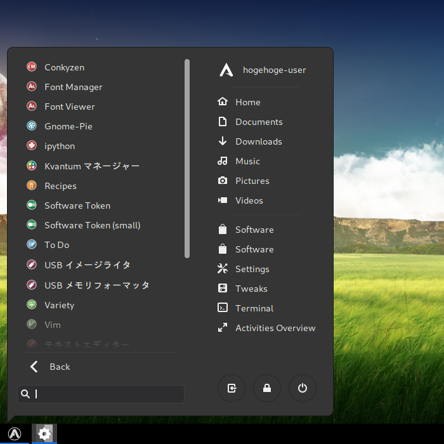Click the Activities Overview arrows icon
This screenshot has height=444, width=444.
(223, 327)
